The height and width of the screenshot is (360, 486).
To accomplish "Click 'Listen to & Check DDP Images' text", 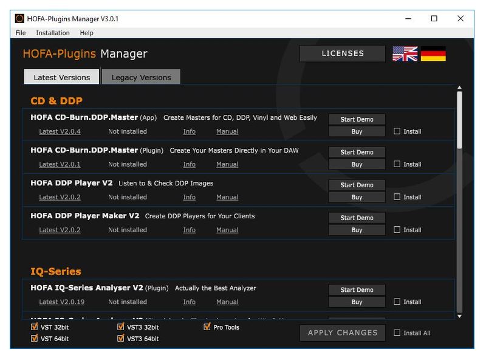I will pyautogui.click(x=166, y=184).
